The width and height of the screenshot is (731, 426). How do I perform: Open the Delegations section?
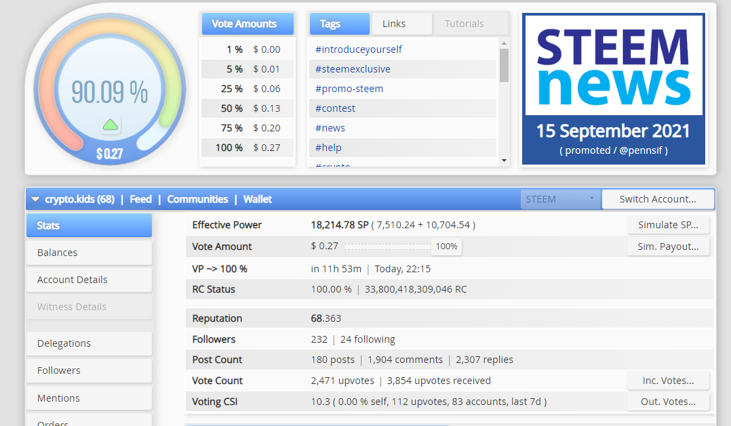89,343
